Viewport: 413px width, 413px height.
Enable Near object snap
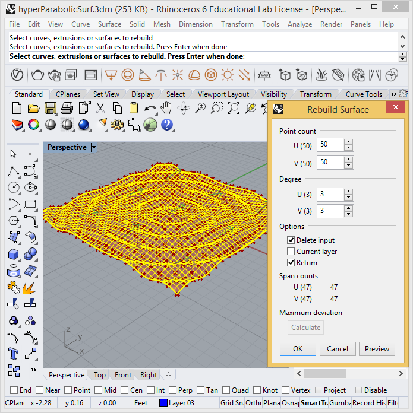coord(40,390)
